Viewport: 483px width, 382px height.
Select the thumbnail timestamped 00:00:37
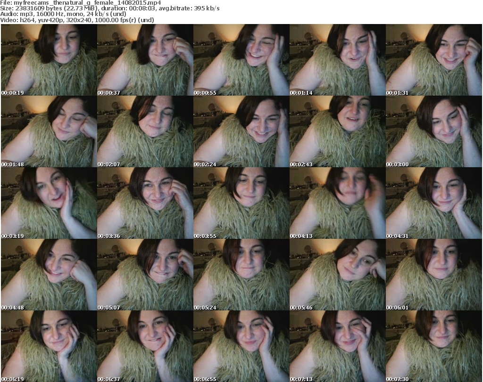pos(145,60)
